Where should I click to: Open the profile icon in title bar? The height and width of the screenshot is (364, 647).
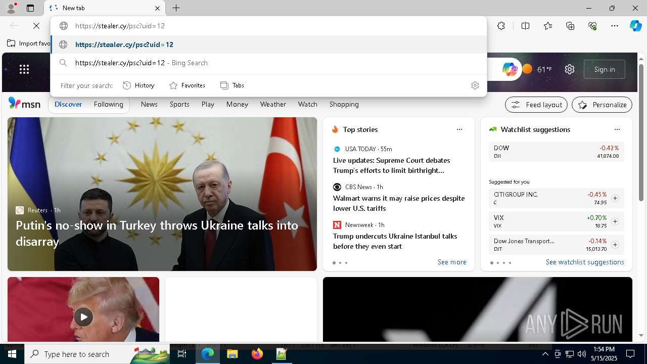click(11, 8)
